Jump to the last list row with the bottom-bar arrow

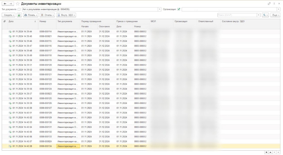pyautogui.click(x=278, y=153)
